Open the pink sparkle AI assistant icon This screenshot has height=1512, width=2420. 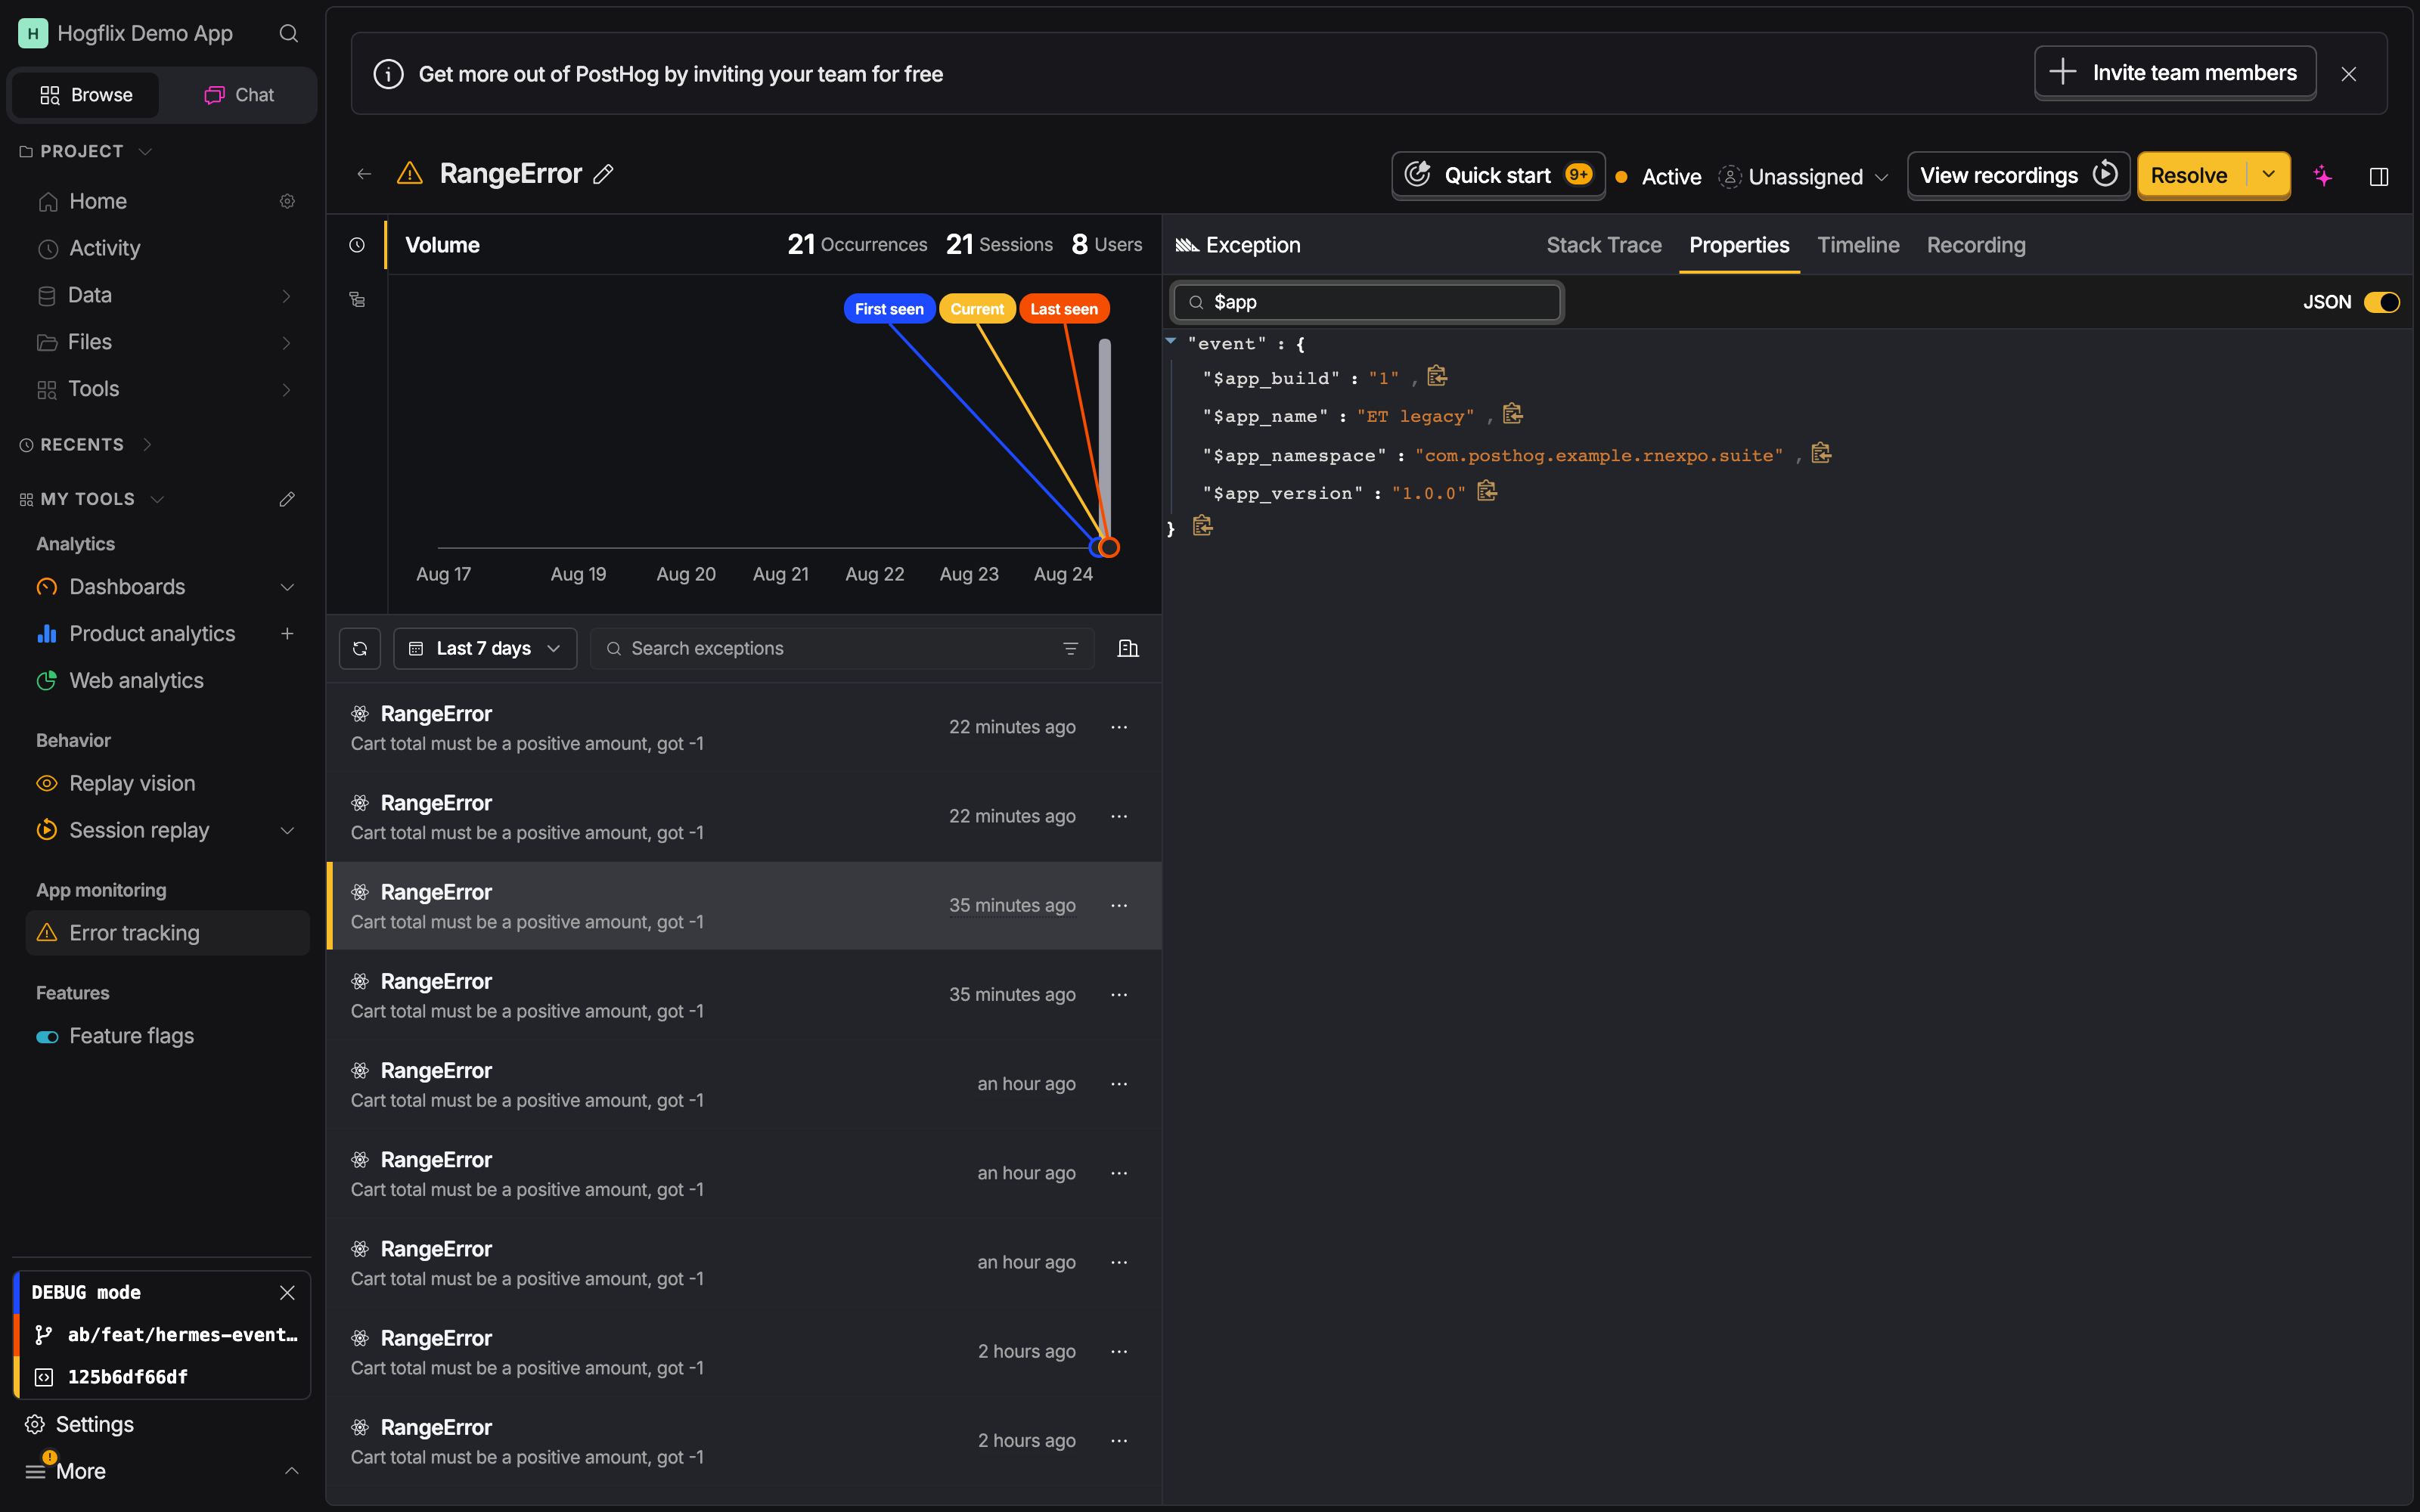click(2323, 176)
